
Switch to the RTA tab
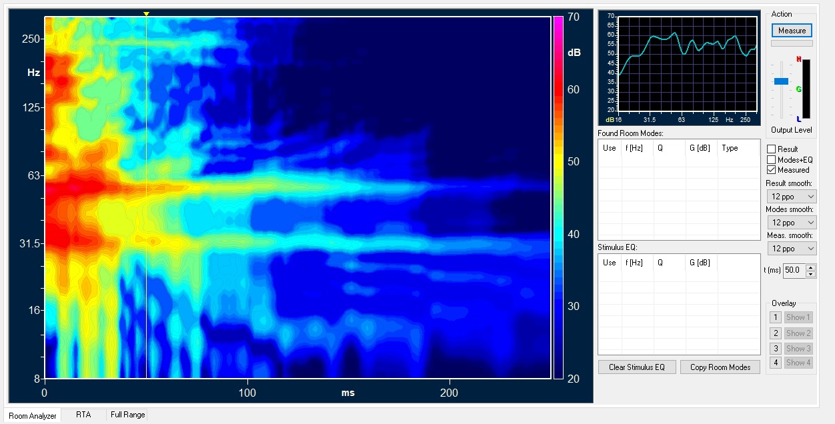pos(83,415)
